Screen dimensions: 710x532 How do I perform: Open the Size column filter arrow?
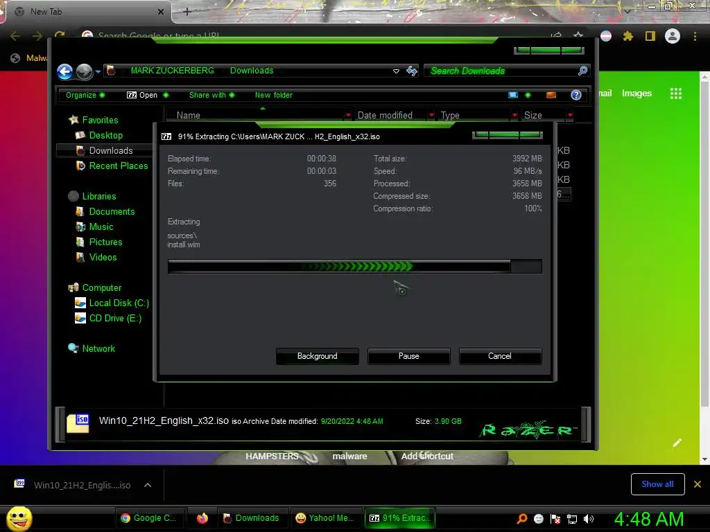pyautogui.click(x=570, y=116)
